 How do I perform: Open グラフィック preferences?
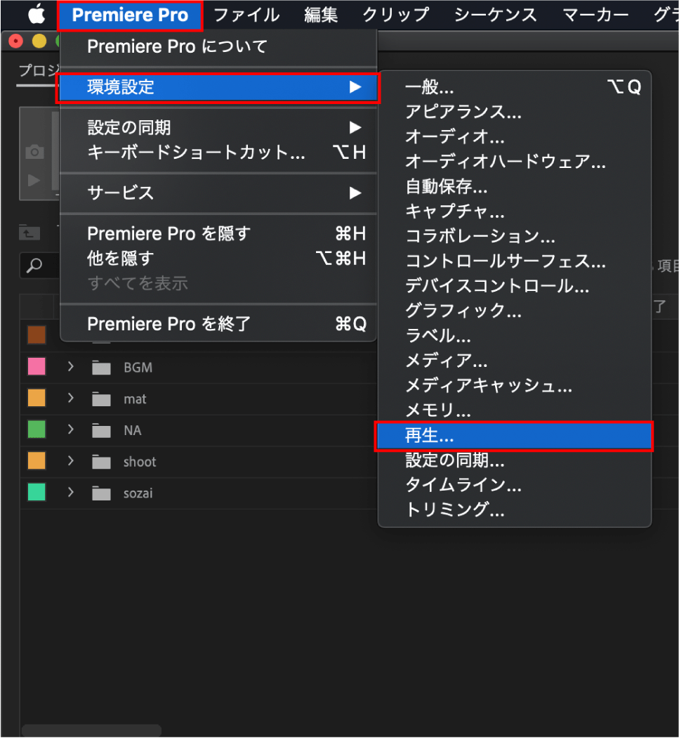tap(515, 311)
